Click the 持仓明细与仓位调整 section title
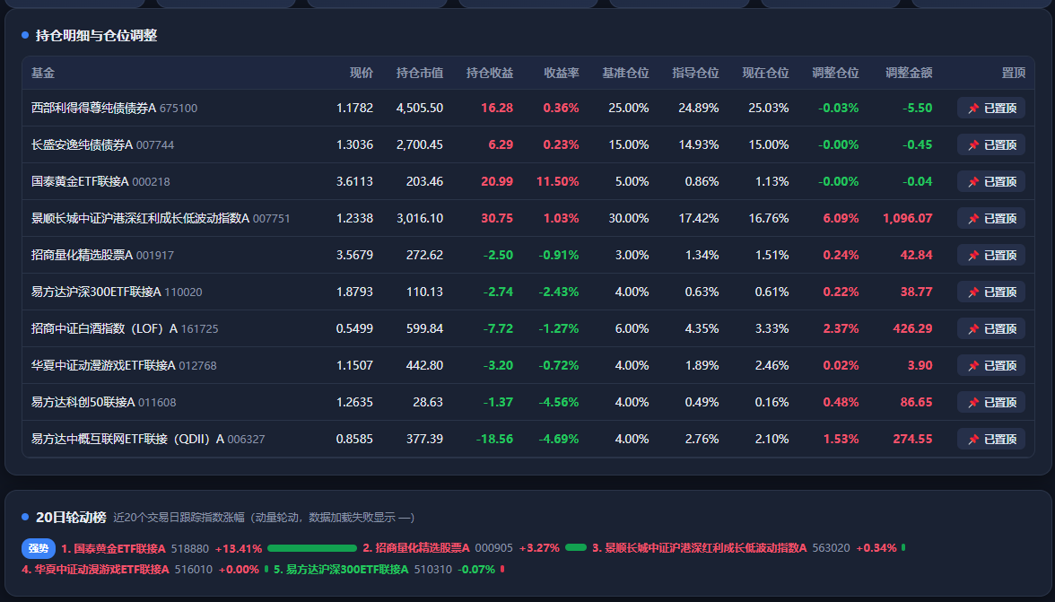Screen dimensions: 1055x602 click(x=96, y=36)
